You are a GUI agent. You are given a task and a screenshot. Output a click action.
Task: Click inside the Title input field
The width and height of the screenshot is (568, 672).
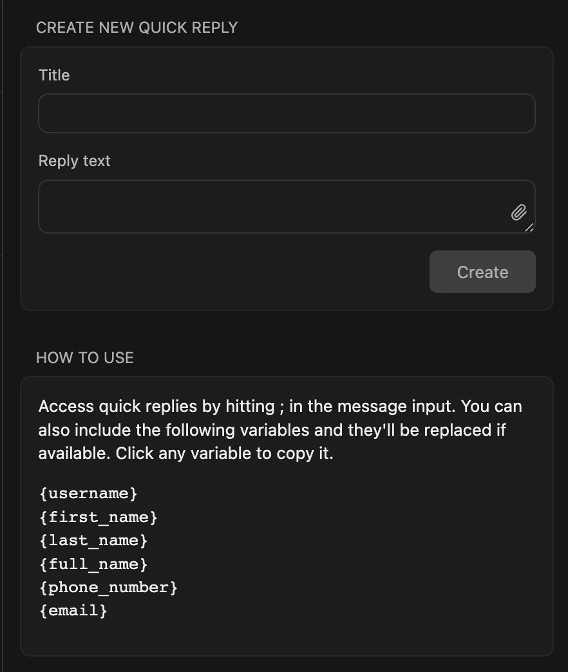pos(286,113)
